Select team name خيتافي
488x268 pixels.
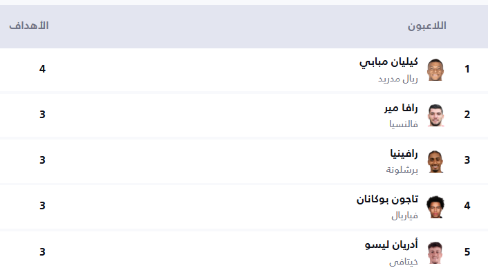click(404, 262)
